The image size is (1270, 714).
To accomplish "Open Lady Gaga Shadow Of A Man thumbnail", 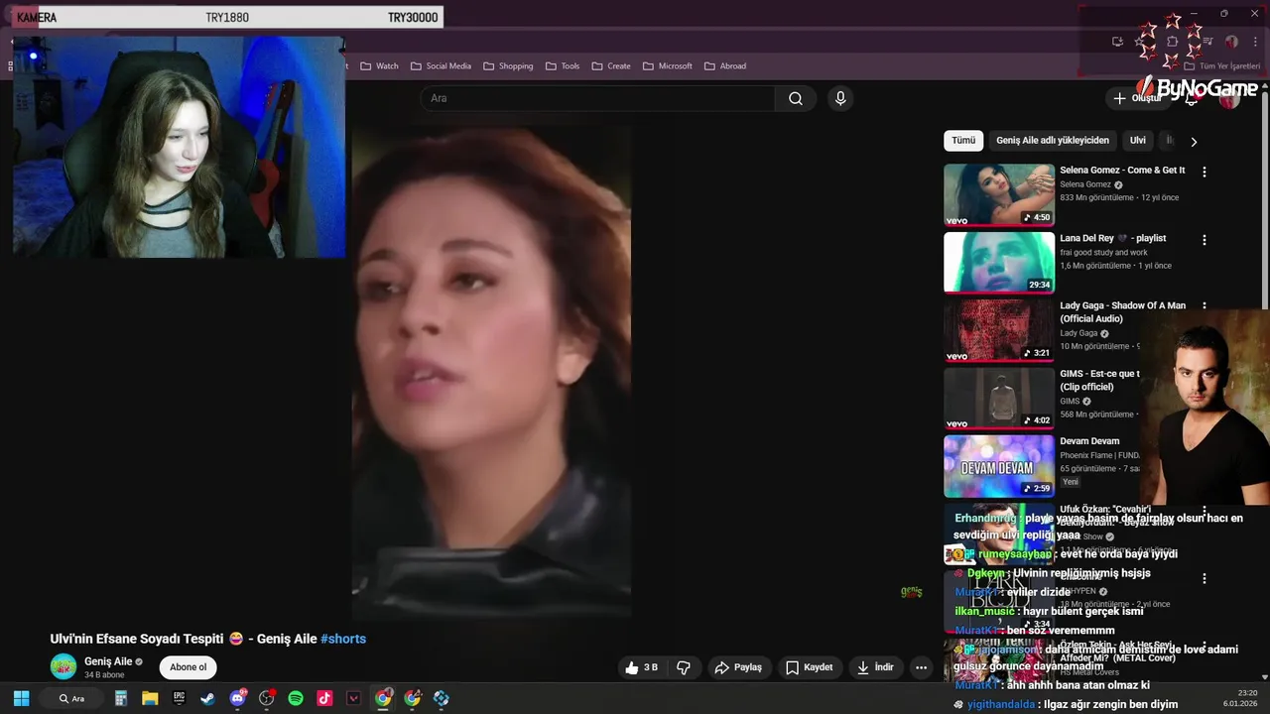I will (x=999, y=330).
